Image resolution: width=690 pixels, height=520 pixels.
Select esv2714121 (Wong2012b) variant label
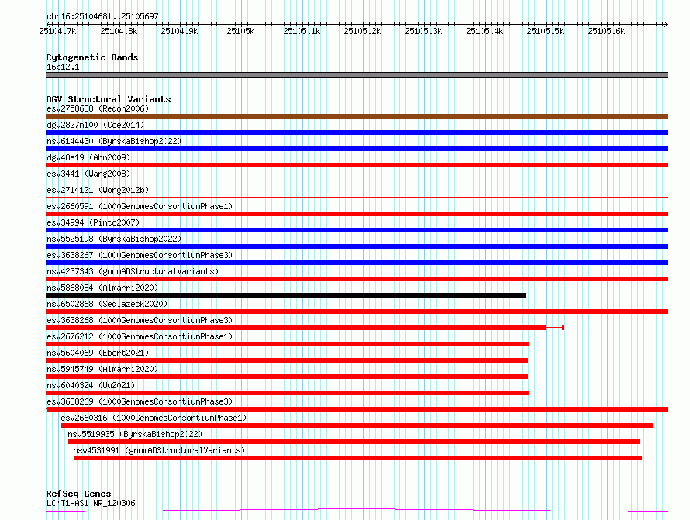pos(98,190)
